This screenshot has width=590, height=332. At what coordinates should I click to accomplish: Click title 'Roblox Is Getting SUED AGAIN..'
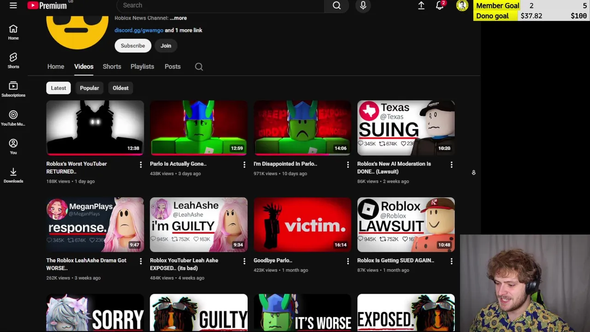(x=395, y=261)
